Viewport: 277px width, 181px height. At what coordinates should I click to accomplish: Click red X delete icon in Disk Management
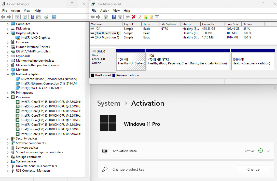[134, 17]
